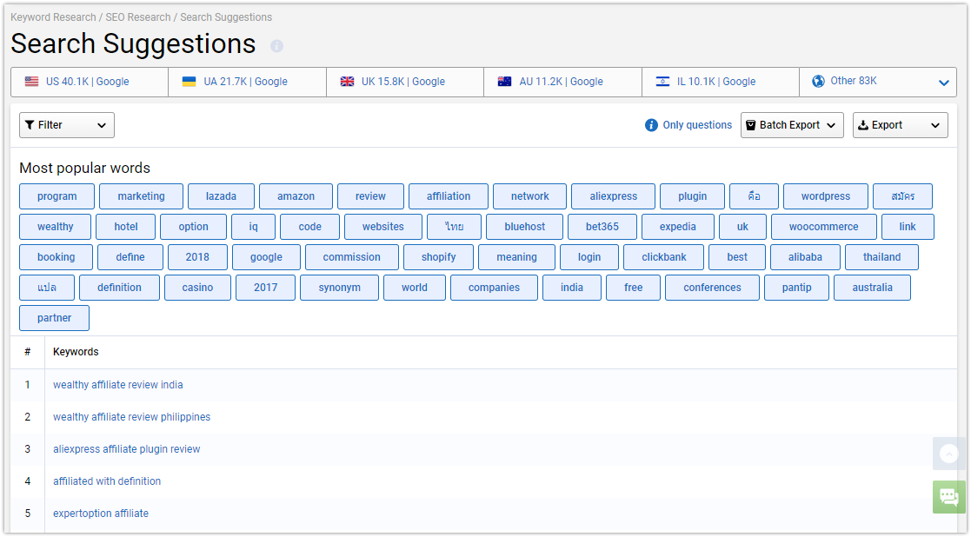Filter by the plugin tag
This screenshot has height=537, width=971.
click(692, 196)
